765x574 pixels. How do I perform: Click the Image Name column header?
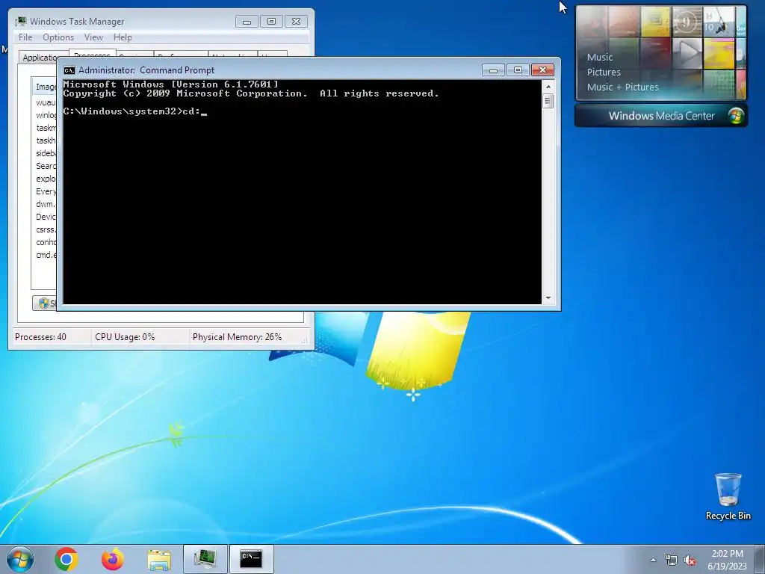(x=44, y=87)
